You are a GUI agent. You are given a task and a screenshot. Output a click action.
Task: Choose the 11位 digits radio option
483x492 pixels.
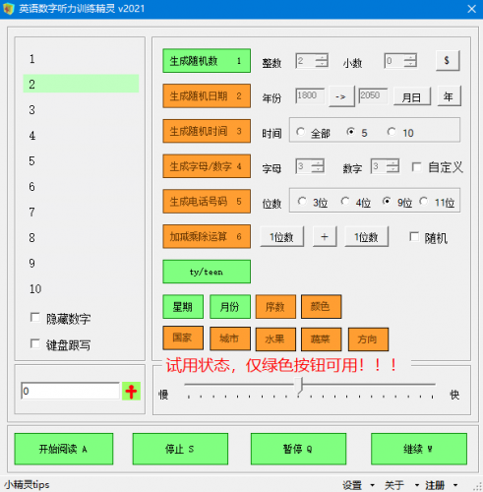[x=424, y=201]
